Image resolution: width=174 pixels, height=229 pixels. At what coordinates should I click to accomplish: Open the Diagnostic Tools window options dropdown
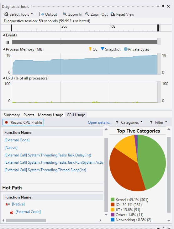(x=158, y=6)
